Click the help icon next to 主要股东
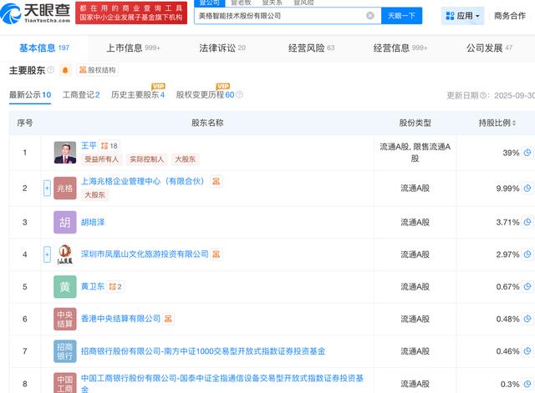535x393 pixels. click(x=51, y=70)
